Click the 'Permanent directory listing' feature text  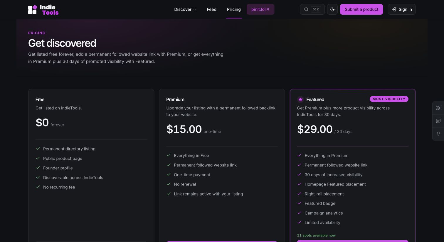69,149
